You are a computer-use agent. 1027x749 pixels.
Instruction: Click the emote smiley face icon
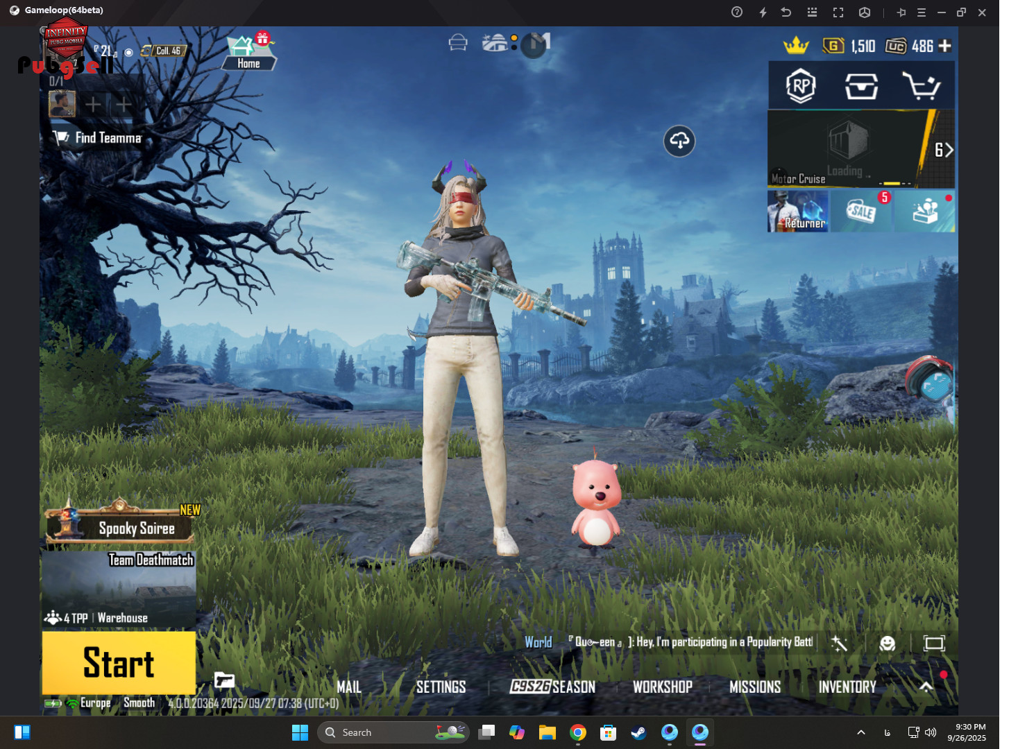[x=887, y=644]
